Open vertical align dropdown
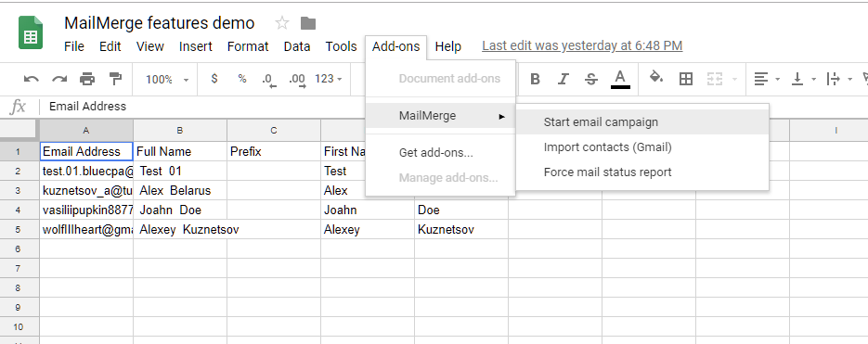The image size is (868, 344). click(804, 79)
